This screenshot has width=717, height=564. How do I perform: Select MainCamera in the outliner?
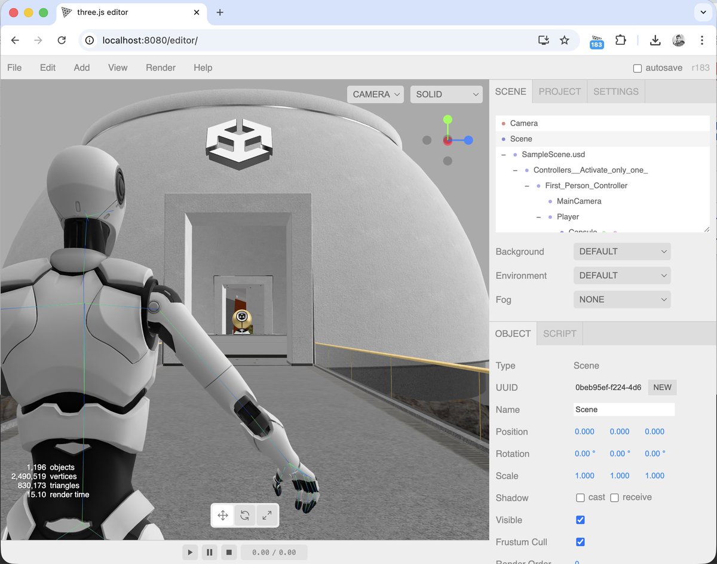(602, 201)
